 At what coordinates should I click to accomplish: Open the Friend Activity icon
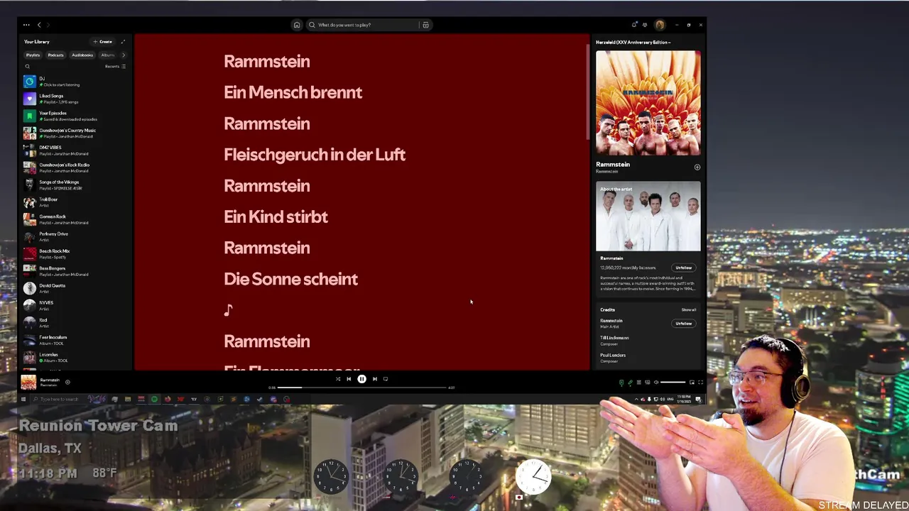click(x=645, y=25)
